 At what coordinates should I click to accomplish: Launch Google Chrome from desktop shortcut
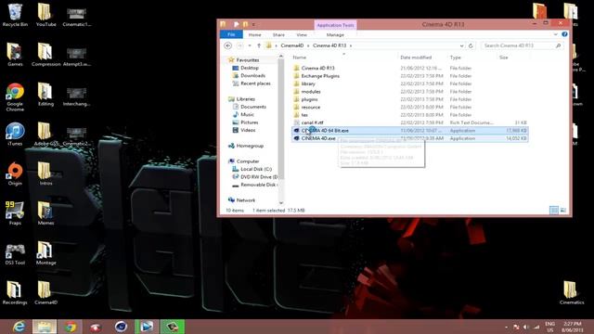click(15, 96)
